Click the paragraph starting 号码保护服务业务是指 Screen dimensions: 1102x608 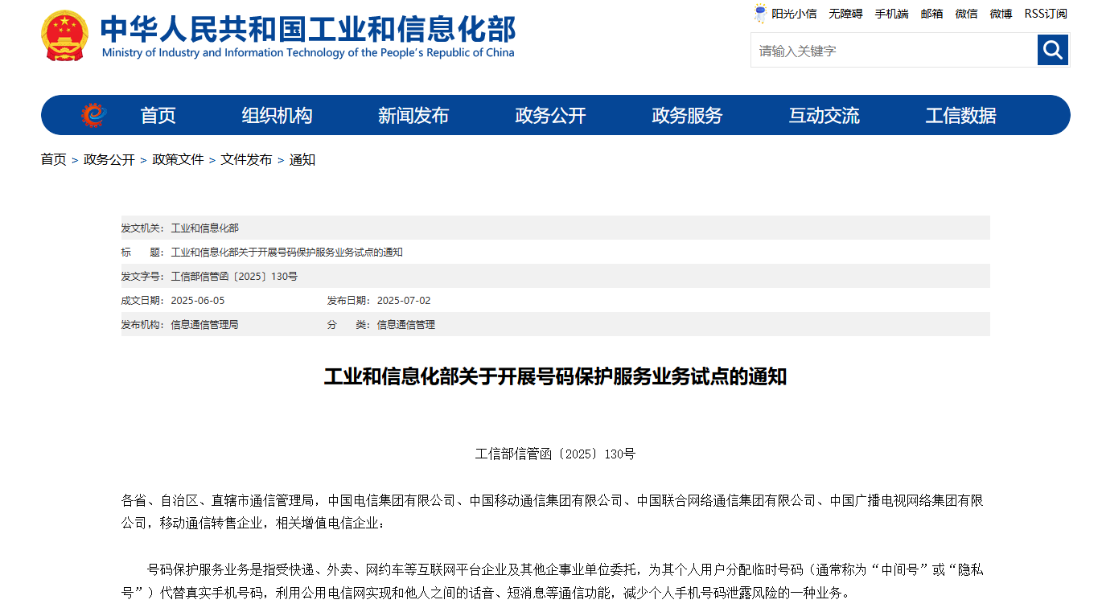pos(553,581)
